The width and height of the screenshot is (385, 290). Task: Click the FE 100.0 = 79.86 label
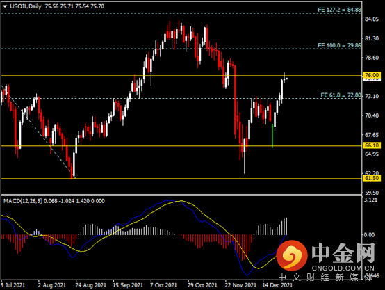[339, 45]
